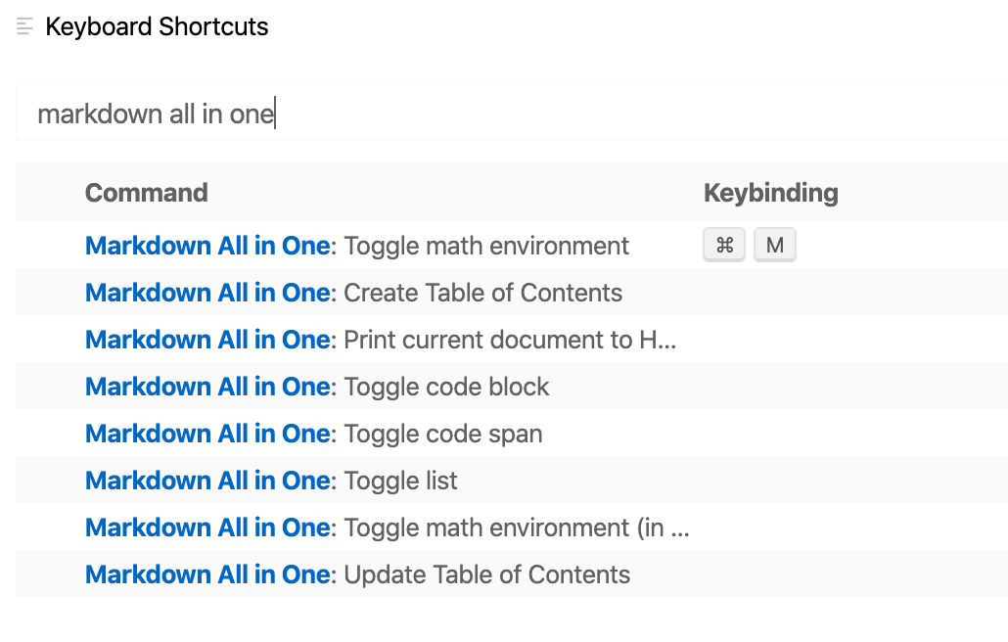Click the M keycap next to the command symbol
Viewport: 1008px width, 642px height.
[774, 246]
